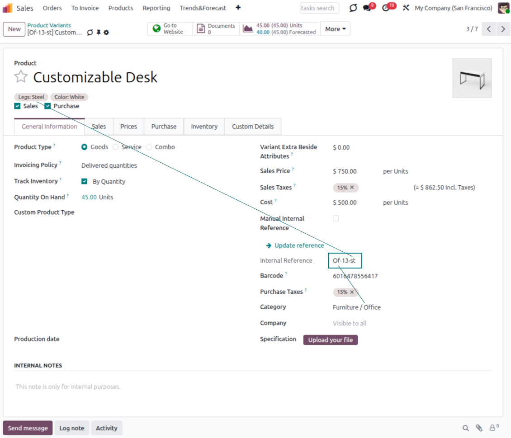
Task: Click the paperclip attachments icon
Action: (479, 428)
